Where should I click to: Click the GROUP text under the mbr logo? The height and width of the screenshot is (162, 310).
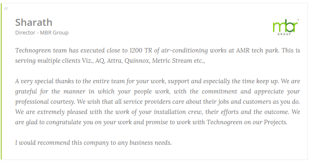click(284, 34)
